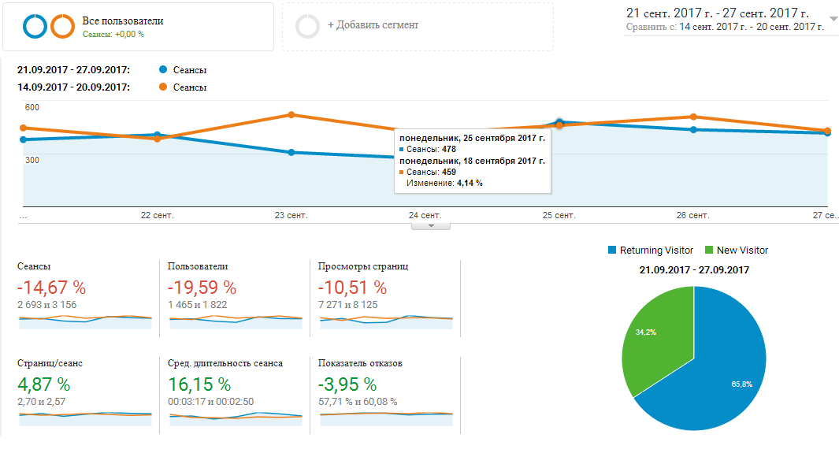
Task: Click the tooltip "Изменение: 4,14 %" text
Action: tap(444, 183)
